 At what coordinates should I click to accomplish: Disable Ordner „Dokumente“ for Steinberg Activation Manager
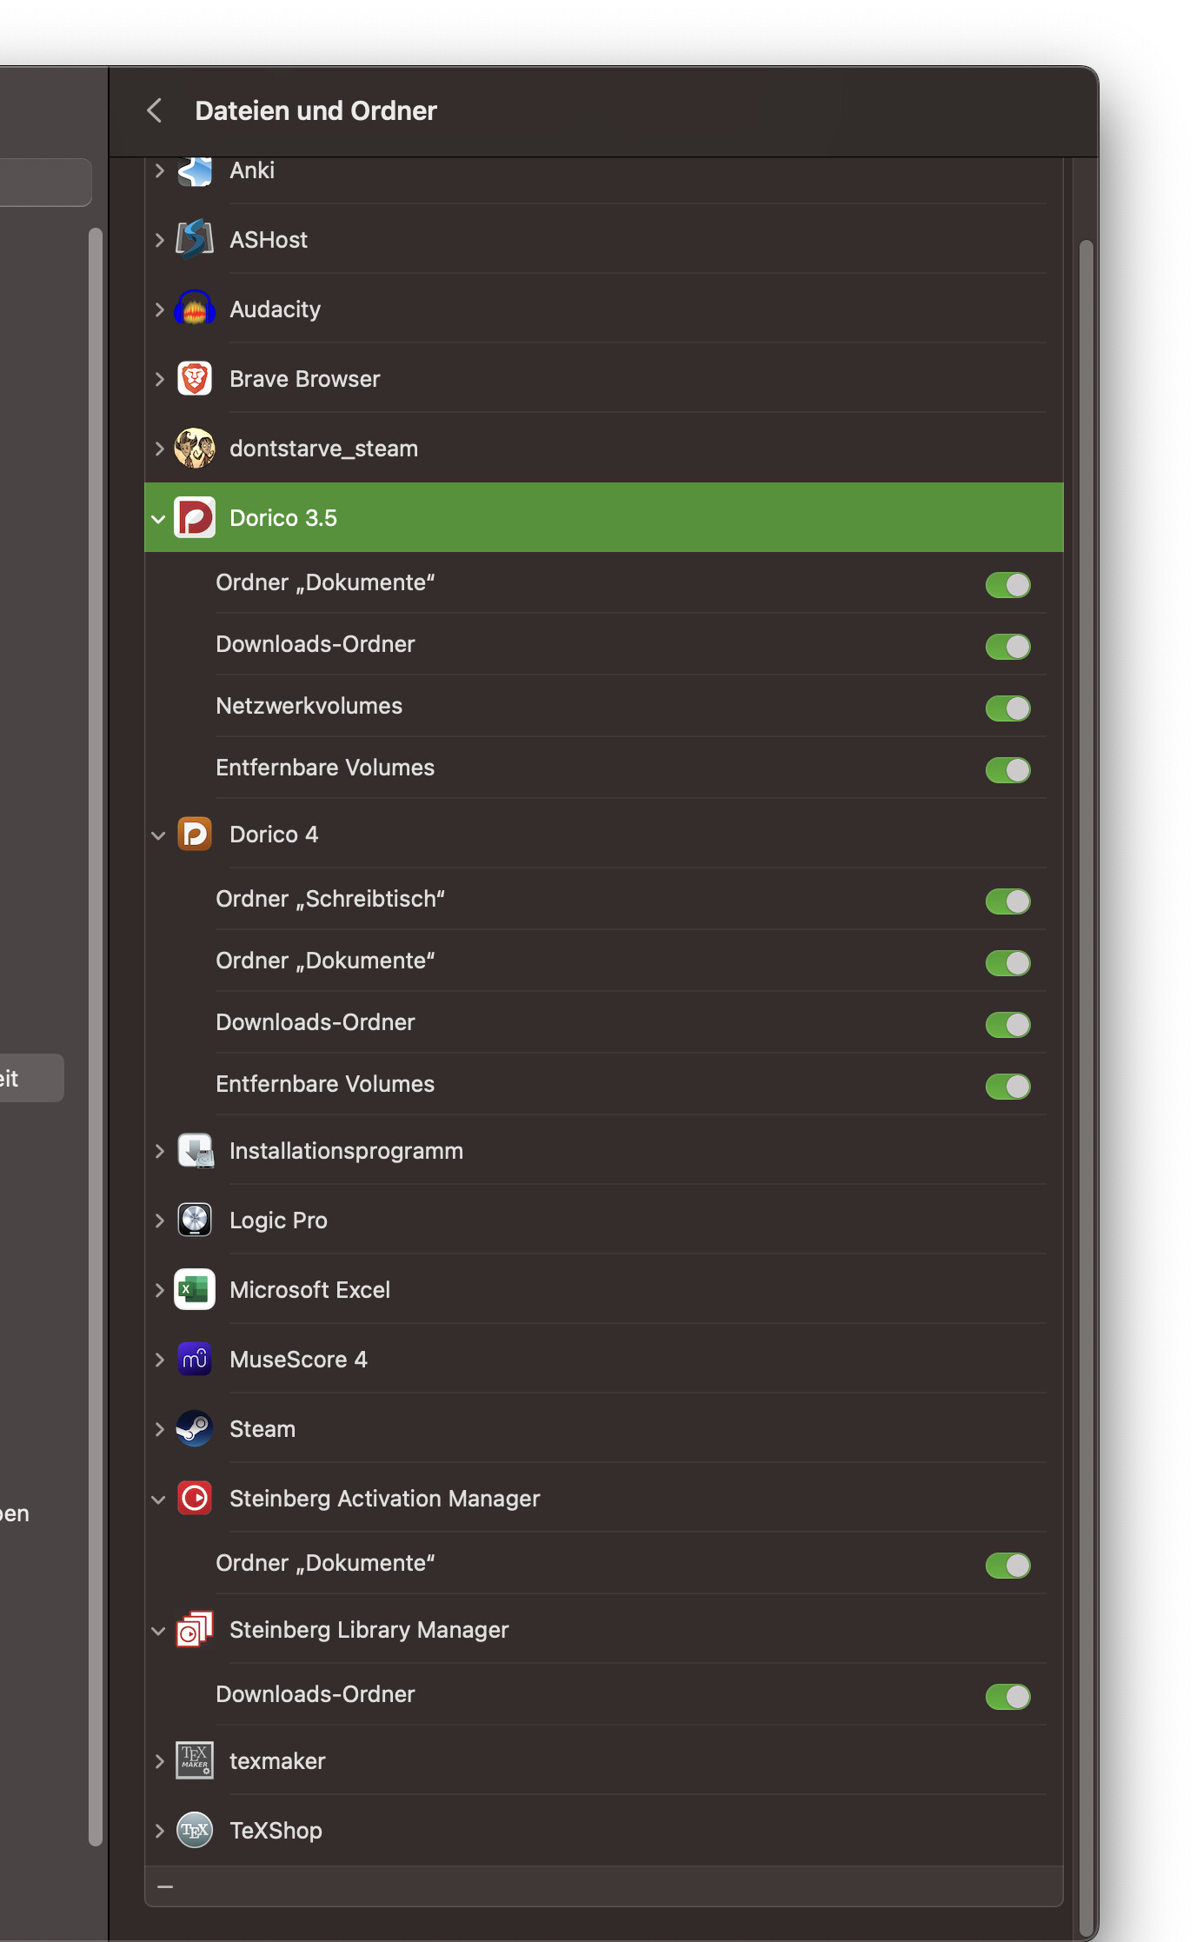[x=1007, y=1565]
